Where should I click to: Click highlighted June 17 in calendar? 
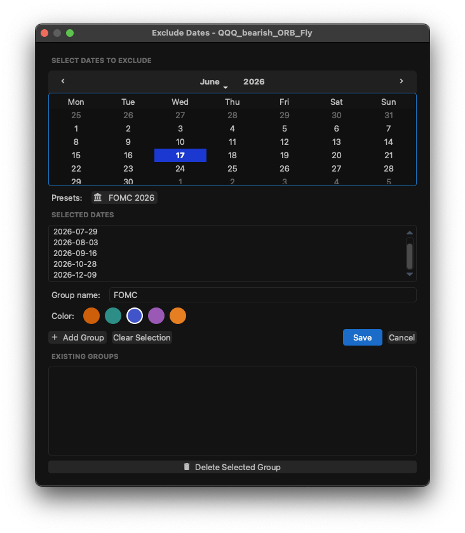[x=180, y=156]
